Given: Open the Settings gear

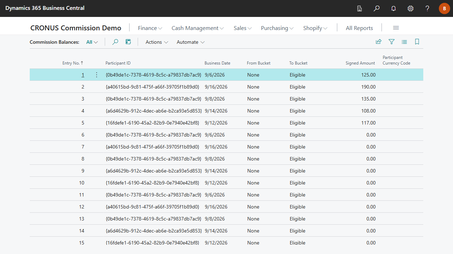Looking at the screenshot, I should [411, 8].
